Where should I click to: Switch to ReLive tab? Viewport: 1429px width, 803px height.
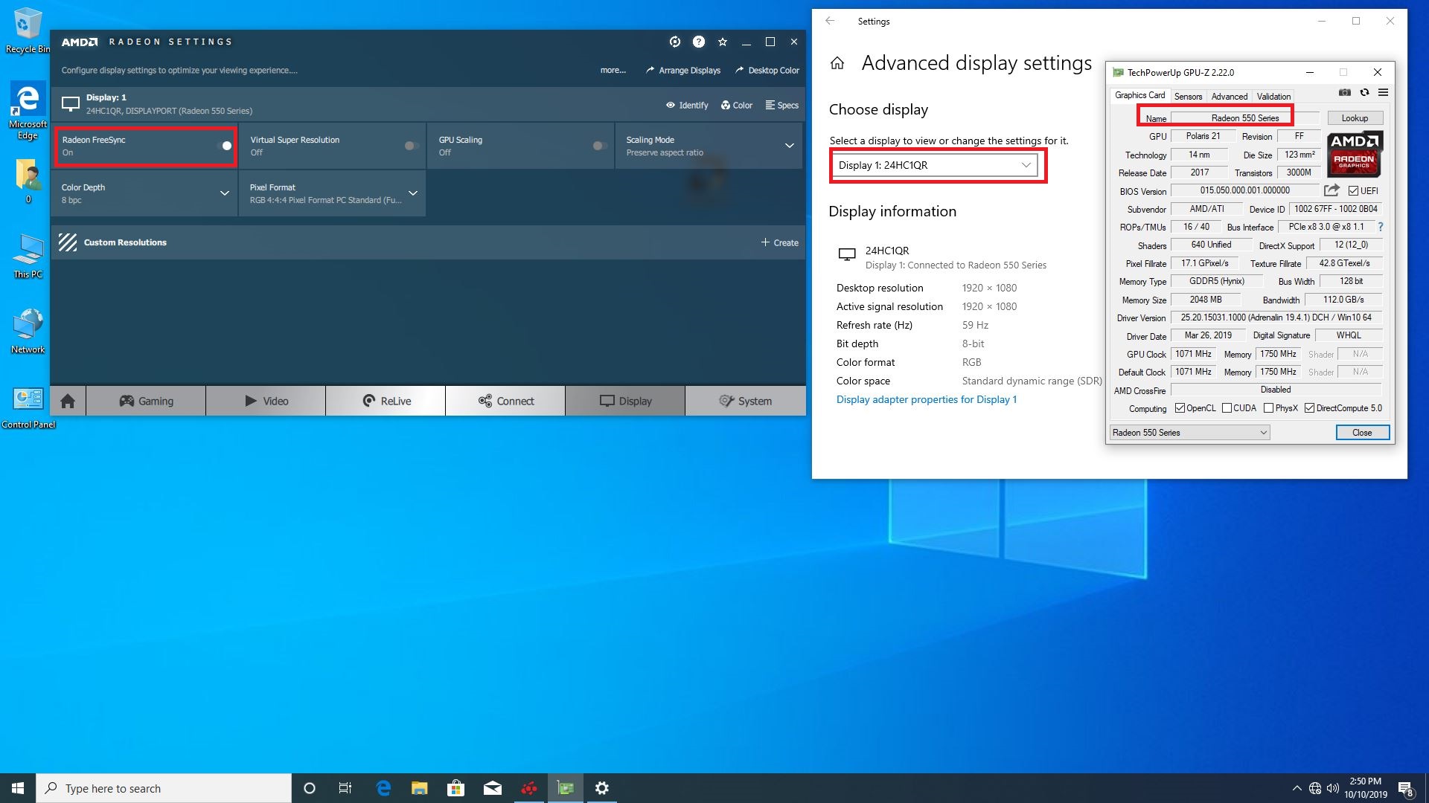386,401
